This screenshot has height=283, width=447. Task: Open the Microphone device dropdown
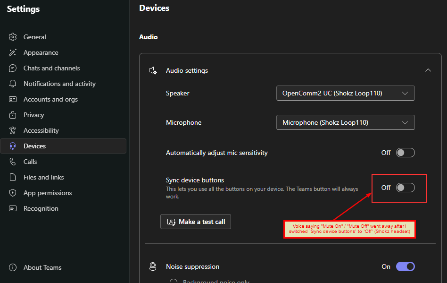[345, 122]
